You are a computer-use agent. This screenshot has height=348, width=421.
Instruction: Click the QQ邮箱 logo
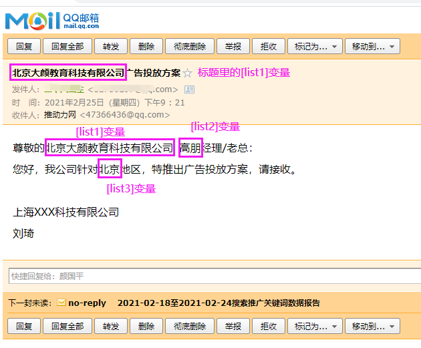[x=52, y=21]
